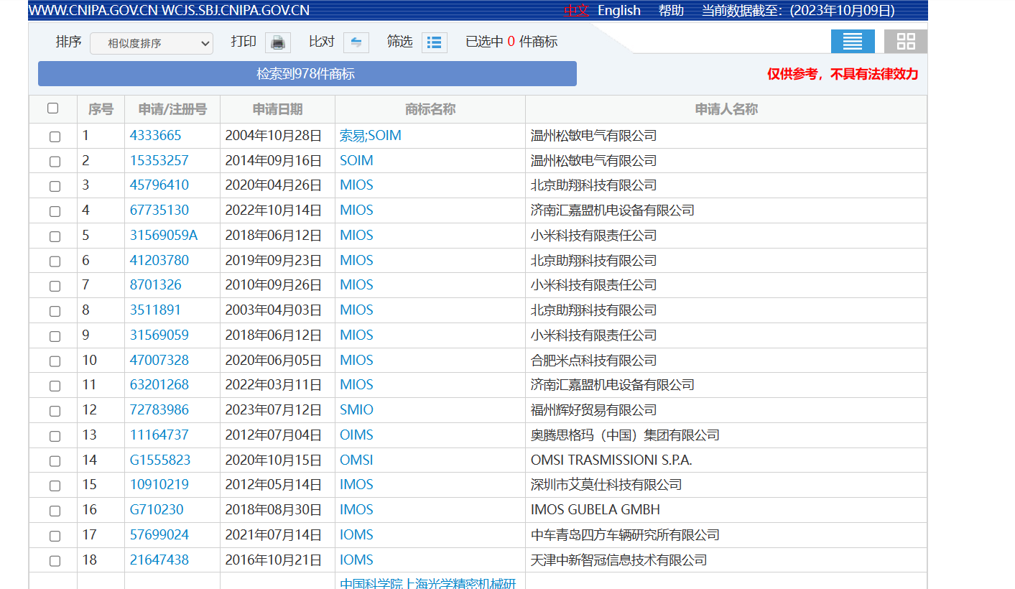Click the 申请/注册号 column header
1015x589 pixels.
(172, 109)
